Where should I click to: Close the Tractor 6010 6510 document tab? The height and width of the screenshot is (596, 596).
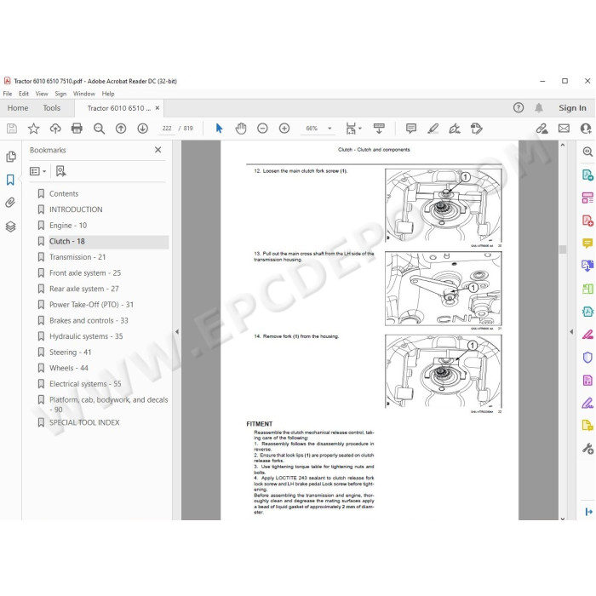coord(158,108)
